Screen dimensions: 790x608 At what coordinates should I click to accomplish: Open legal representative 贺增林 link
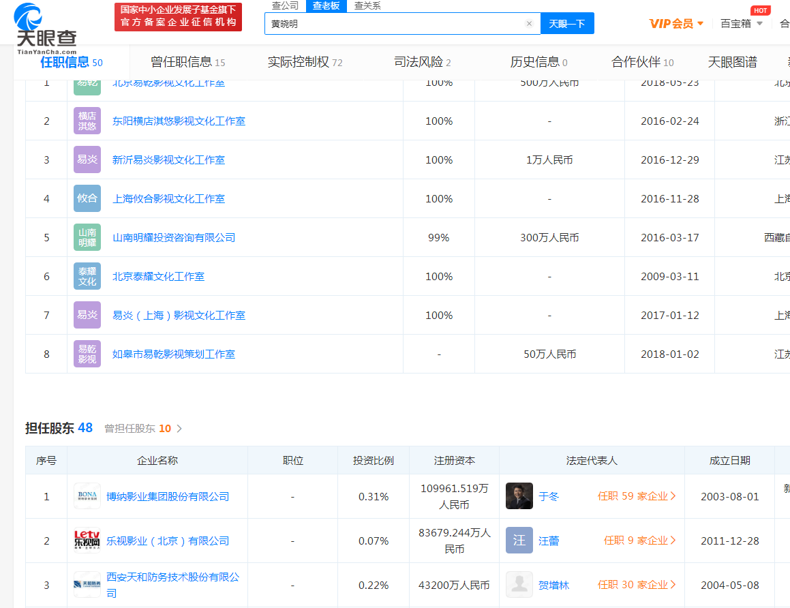click(x=553, y=585)
